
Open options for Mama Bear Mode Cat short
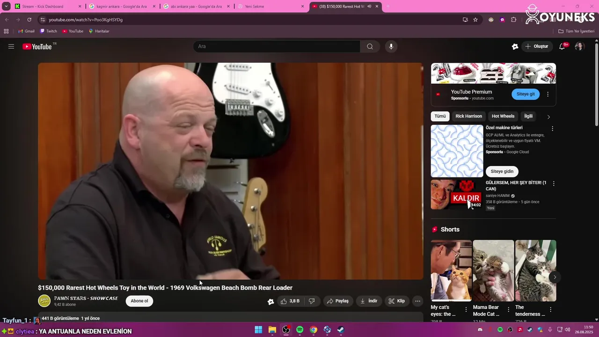pos(508,309)
